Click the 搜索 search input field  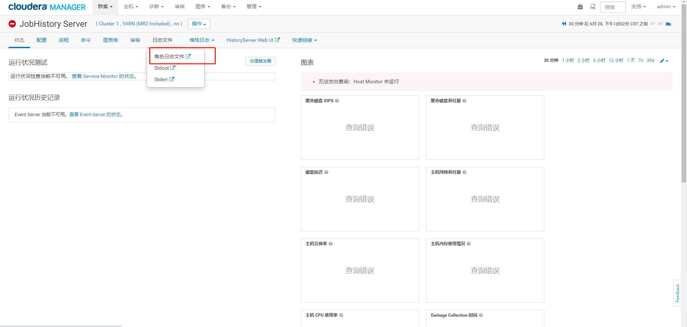pos(613,7)
